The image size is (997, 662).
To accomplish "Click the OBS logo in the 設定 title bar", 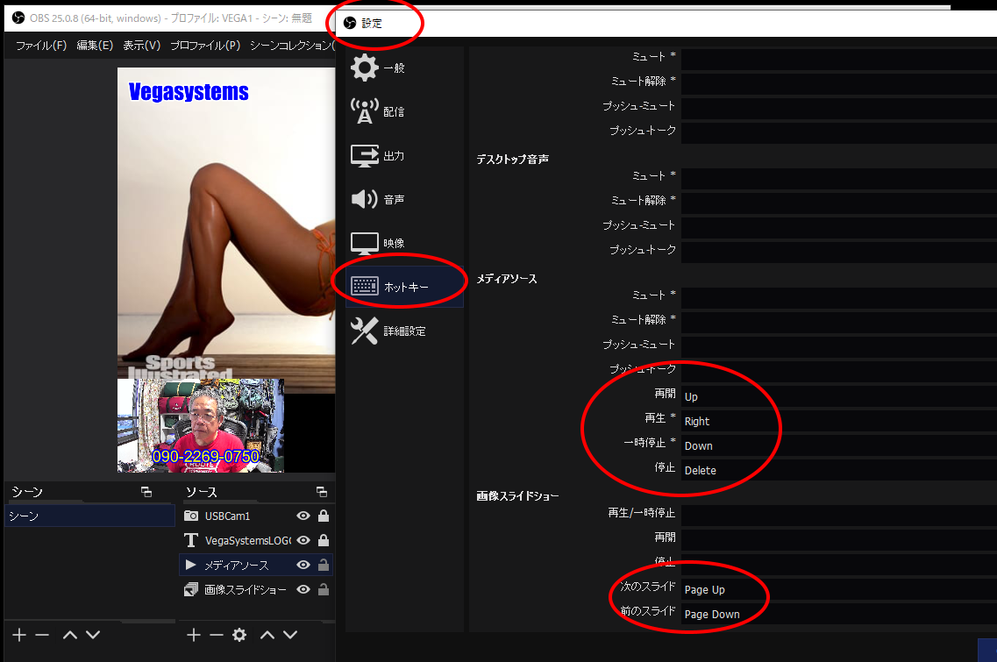I will coord(350,24).
